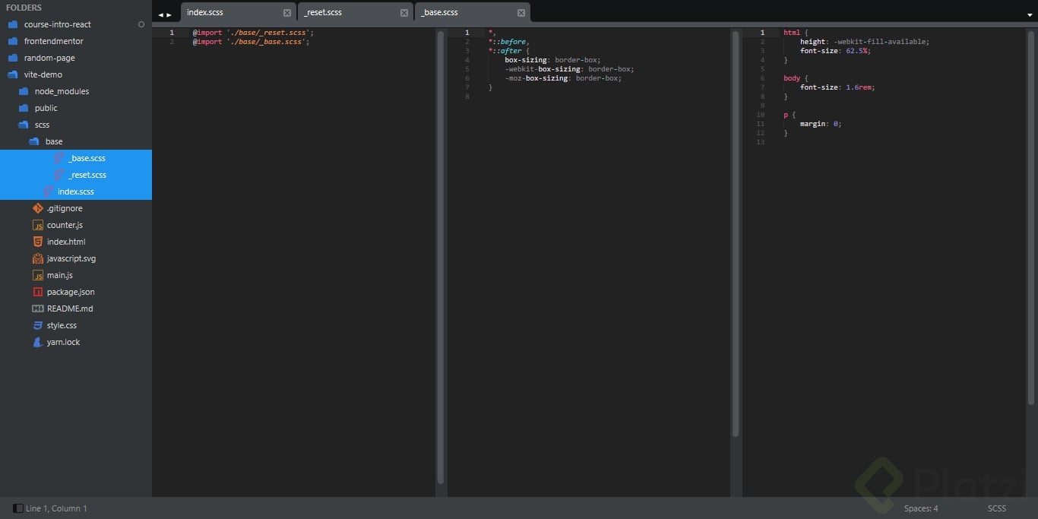Image resolution: width=1038 pixels, height=519 pixels.
Task: Open the SCSS syntax selector
Action: click(x=996, y=508)
